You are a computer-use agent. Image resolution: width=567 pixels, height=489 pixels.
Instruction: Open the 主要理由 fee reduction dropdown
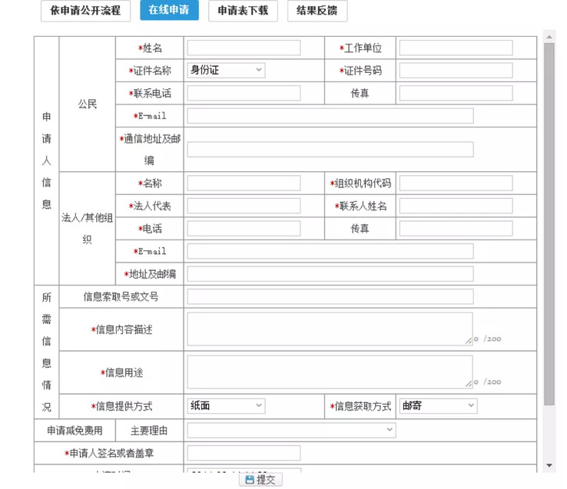(x=291, y=431)
